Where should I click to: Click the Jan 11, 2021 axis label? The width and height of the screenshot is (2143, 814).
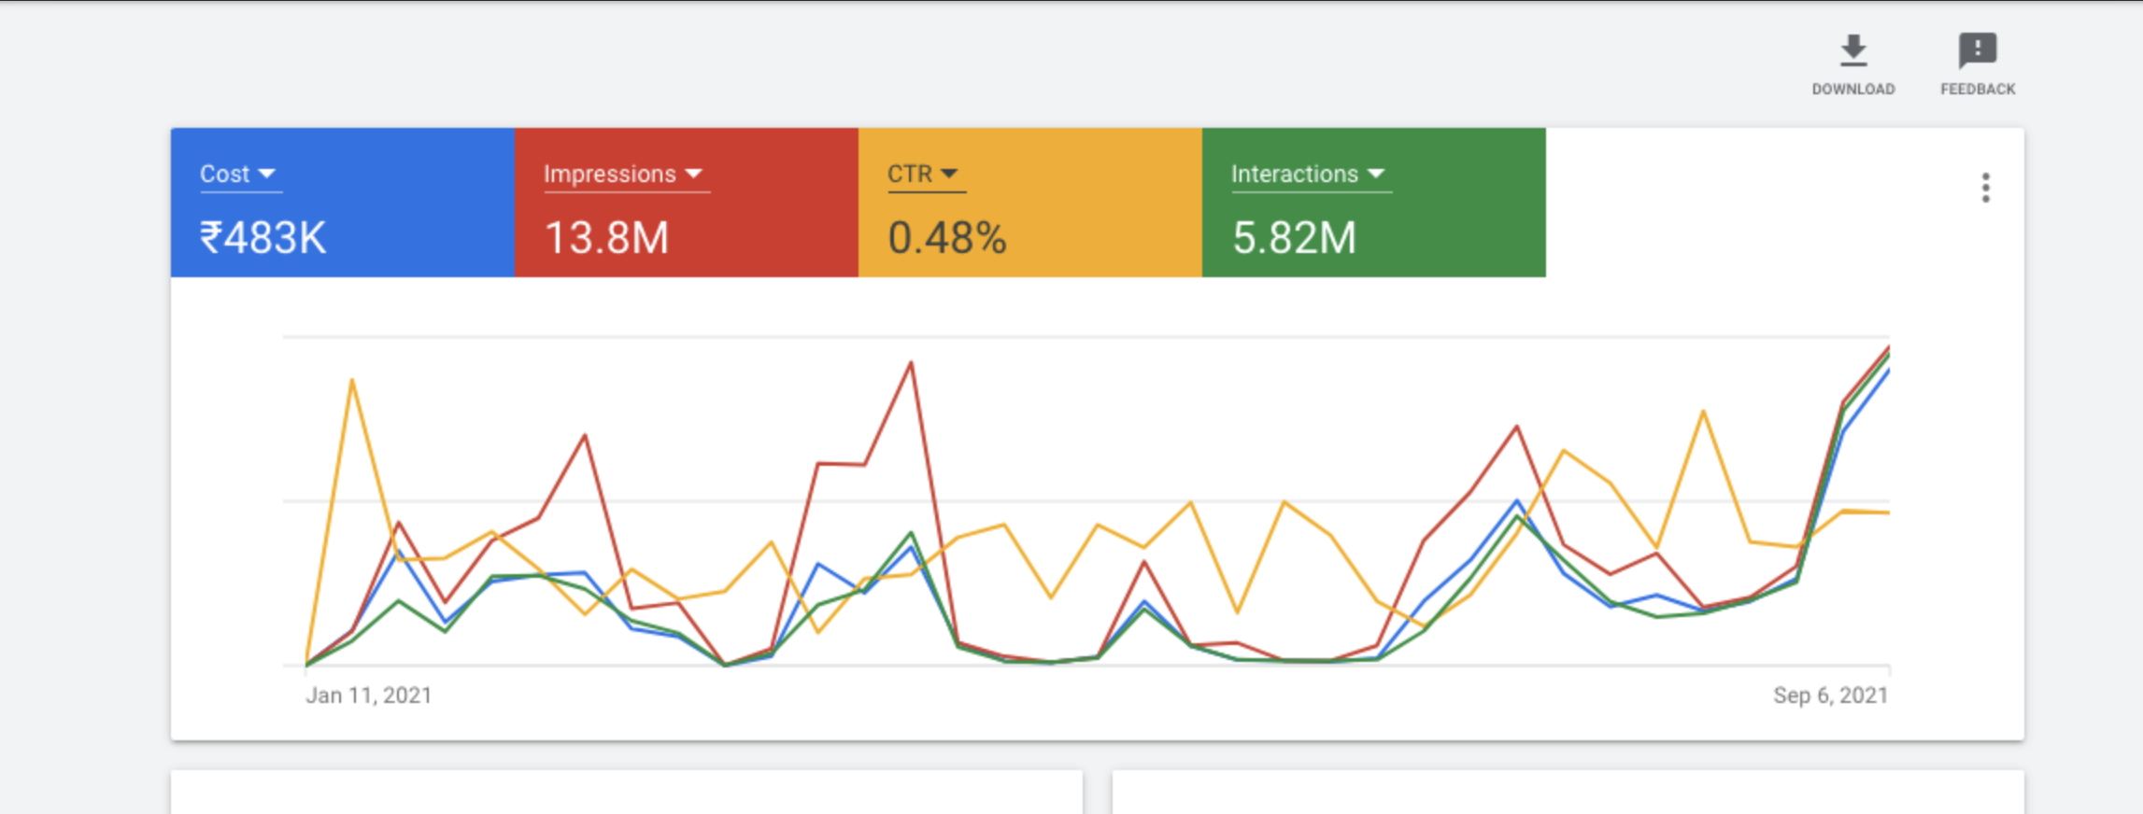pyautogui.click(x=368, y=695)
